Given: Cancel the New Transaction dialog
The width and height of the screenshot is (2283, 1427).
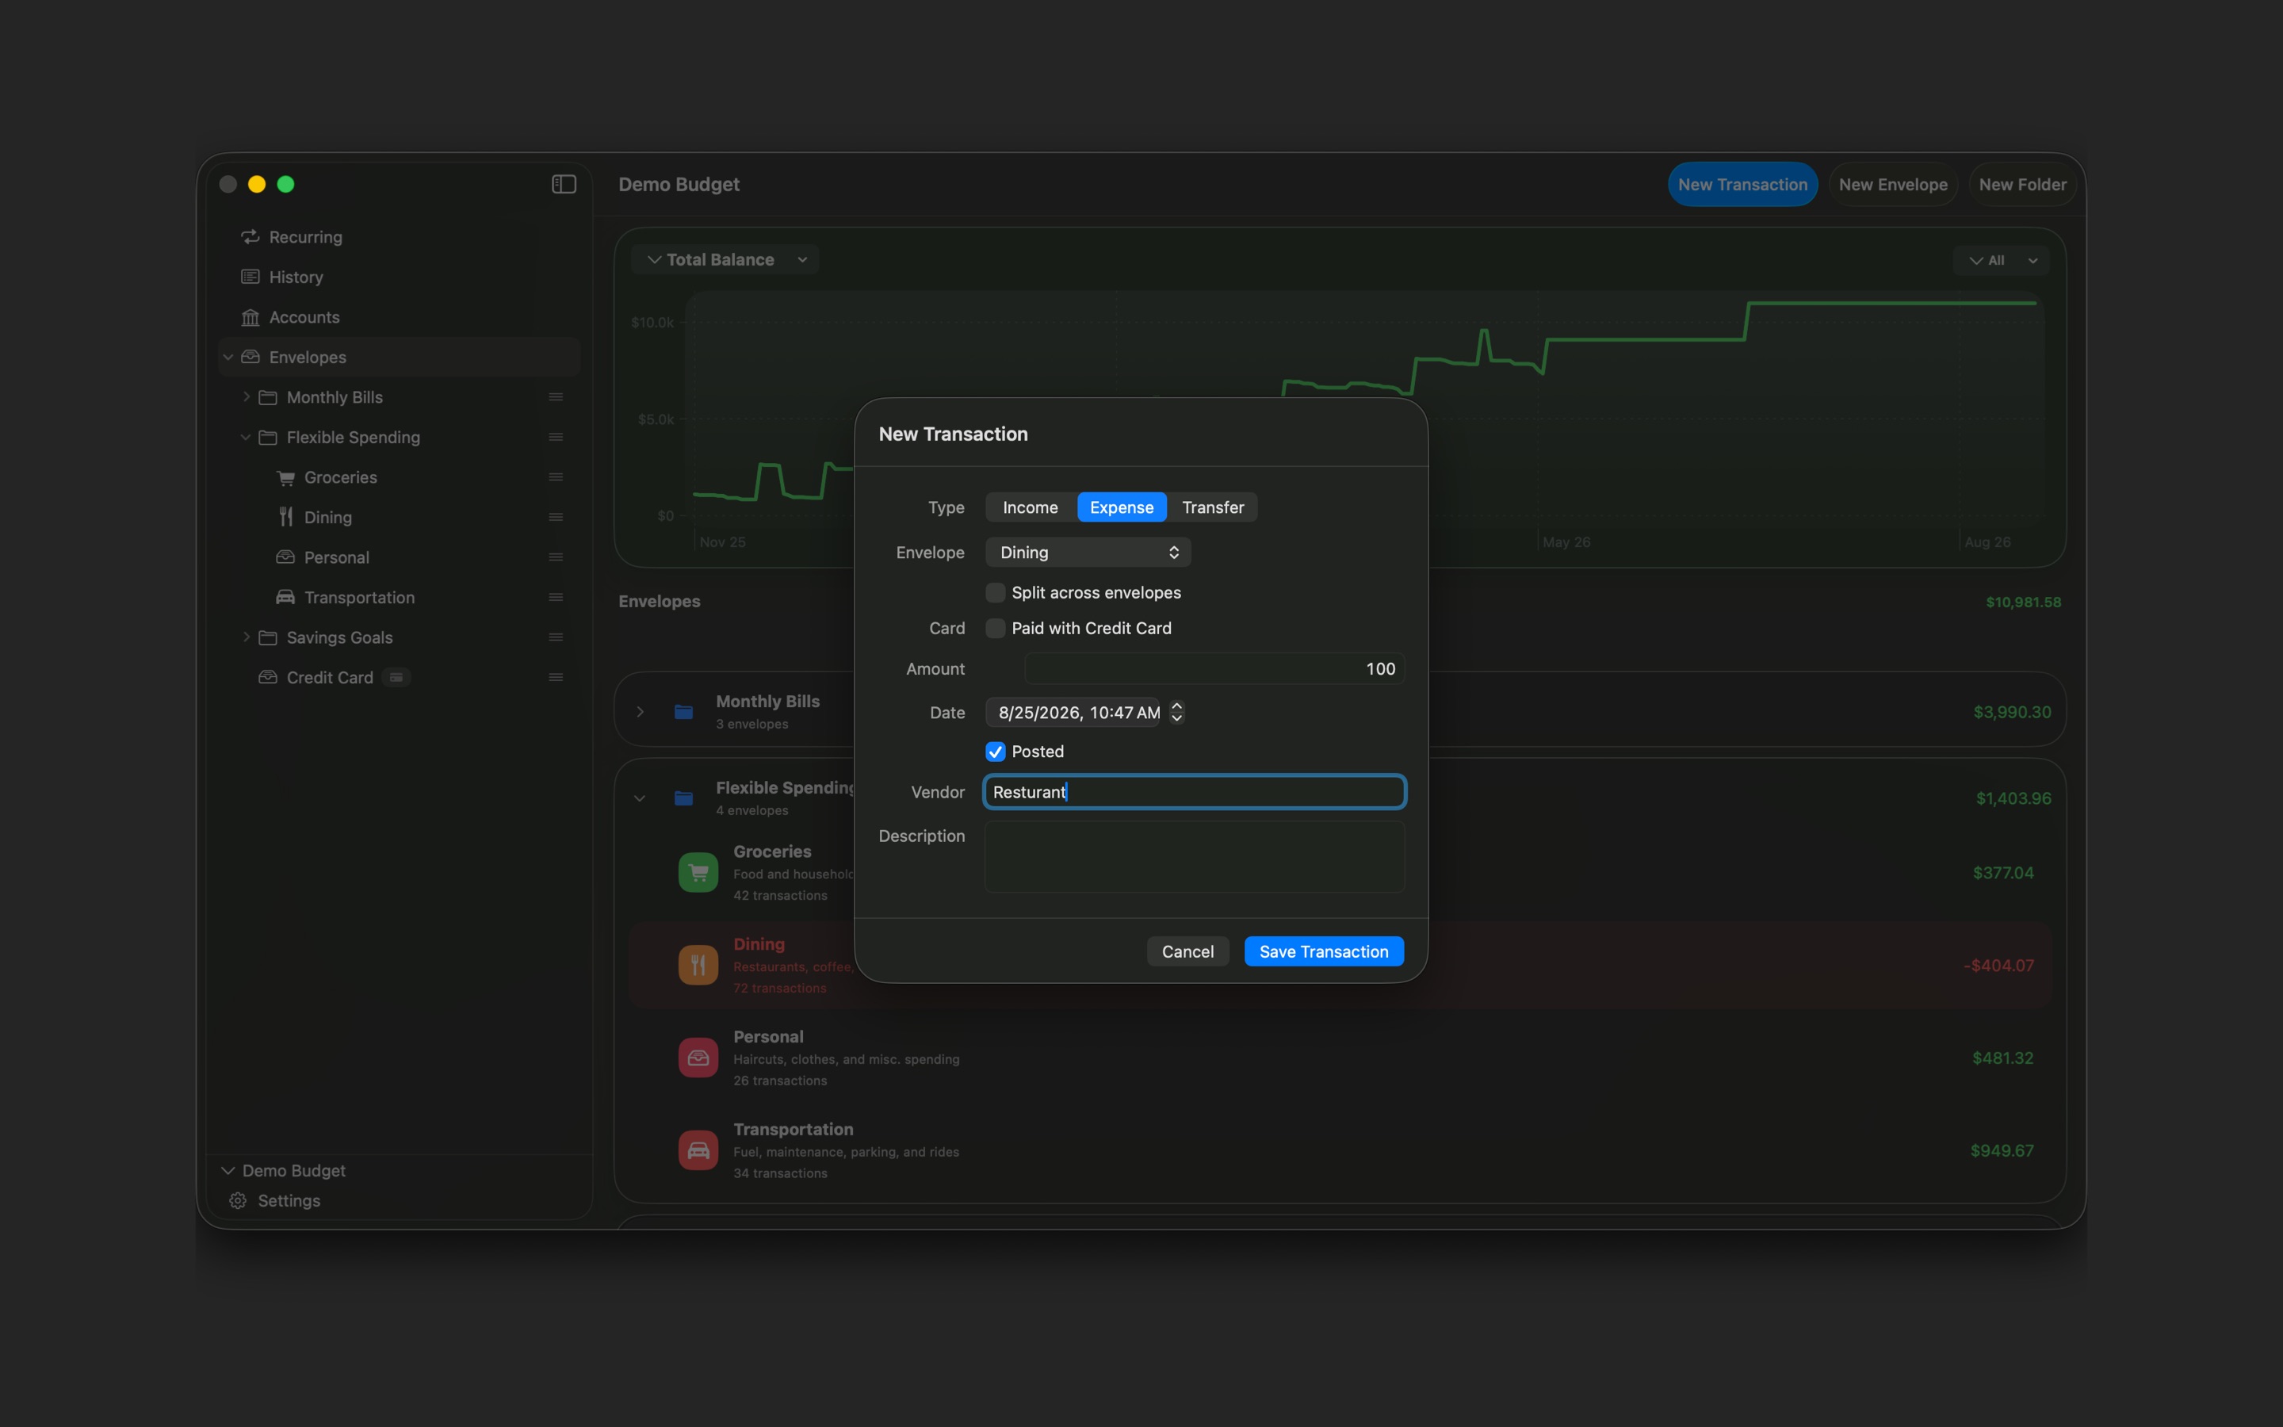Looking at the screenshot, I should (x=1187, y=951).
